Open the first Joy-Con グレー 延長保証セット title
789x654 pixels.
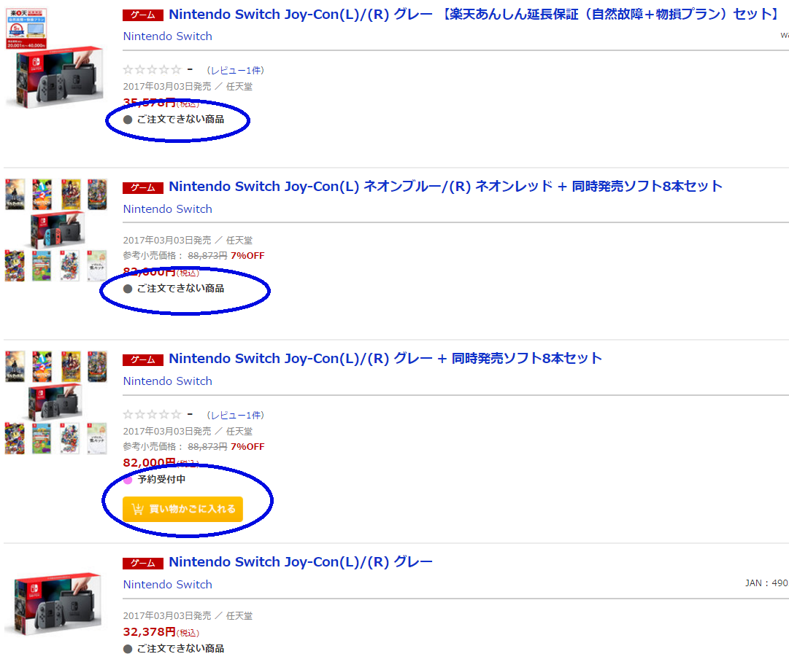[x=474, y=14]
